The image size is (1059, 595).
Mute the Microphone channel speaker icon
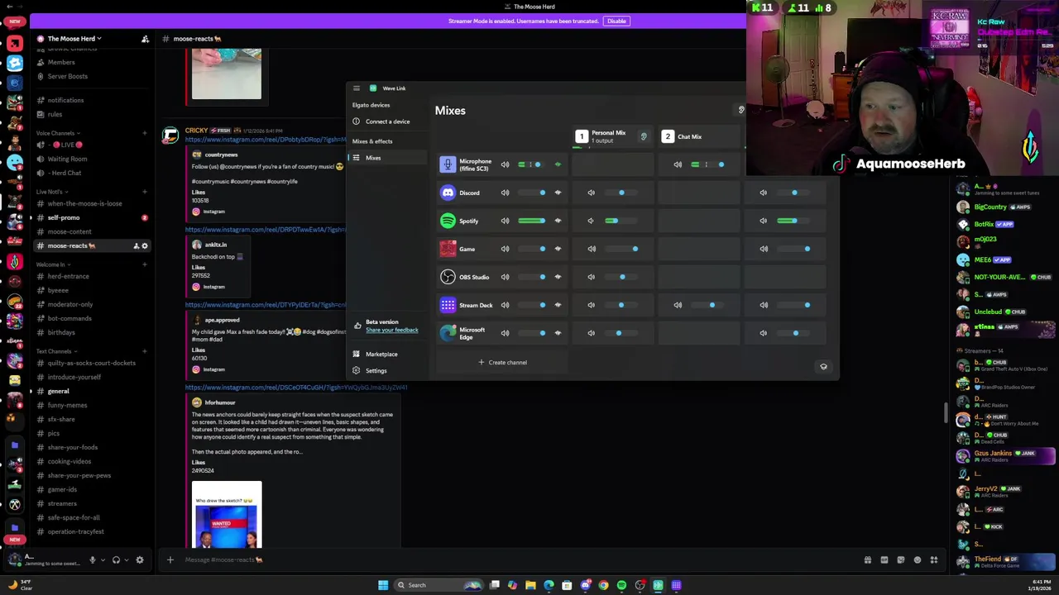pyautogui.click(x=505, y=164)
